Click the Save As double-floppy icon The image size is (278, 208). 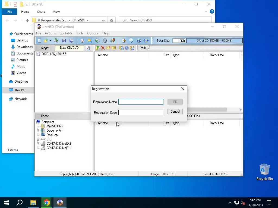(x=71, y=41)
